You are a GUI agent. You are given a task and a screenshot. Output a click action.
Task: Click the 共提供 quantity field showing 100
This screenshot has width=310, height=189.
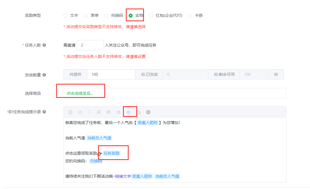click(111, 74)
